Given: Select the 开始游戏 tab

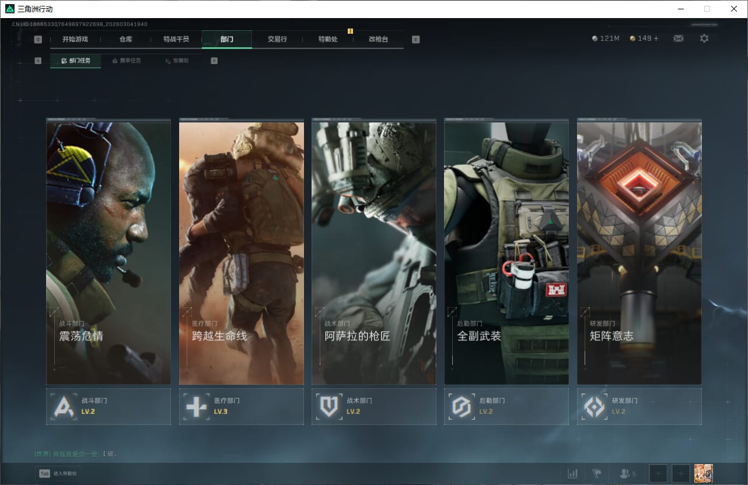Looking at the screenshot, I should point(75,39).
